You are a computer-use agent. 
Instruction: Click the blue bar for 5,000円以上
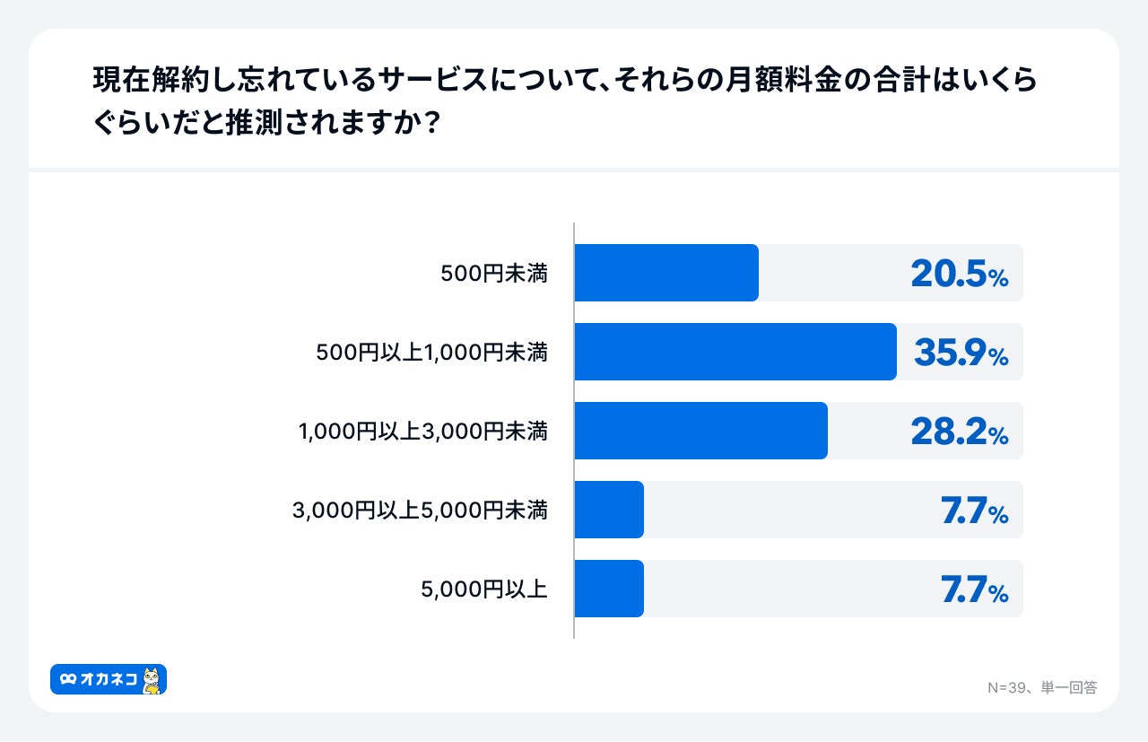pos(609,589)
